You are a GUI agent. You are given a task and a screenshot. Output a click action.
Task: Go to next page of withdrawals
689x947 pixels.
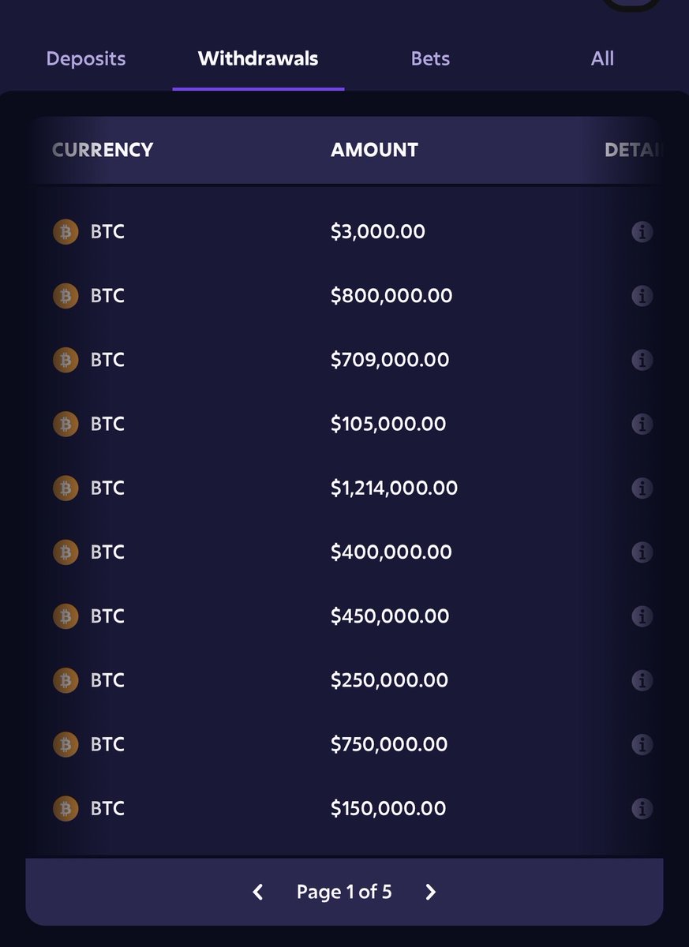pos(430,892)
